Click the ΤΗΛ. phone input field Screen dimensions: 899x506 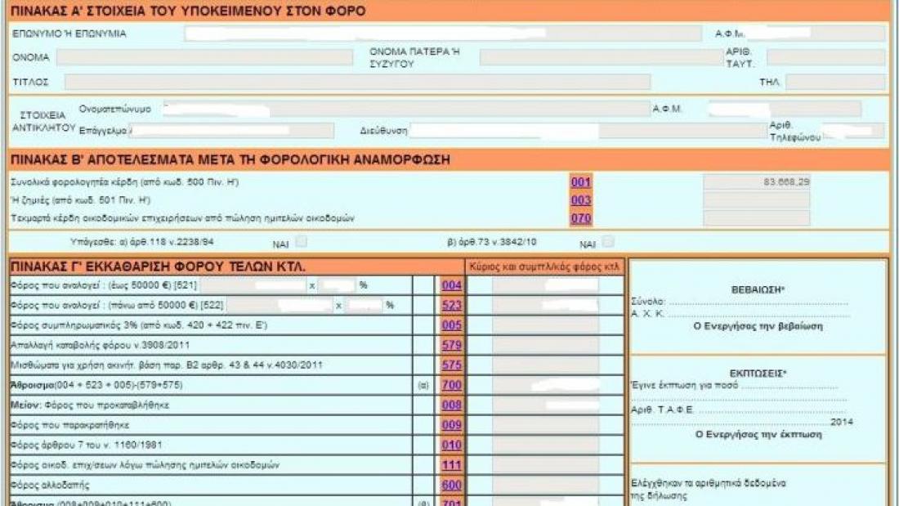coord(834,82)
